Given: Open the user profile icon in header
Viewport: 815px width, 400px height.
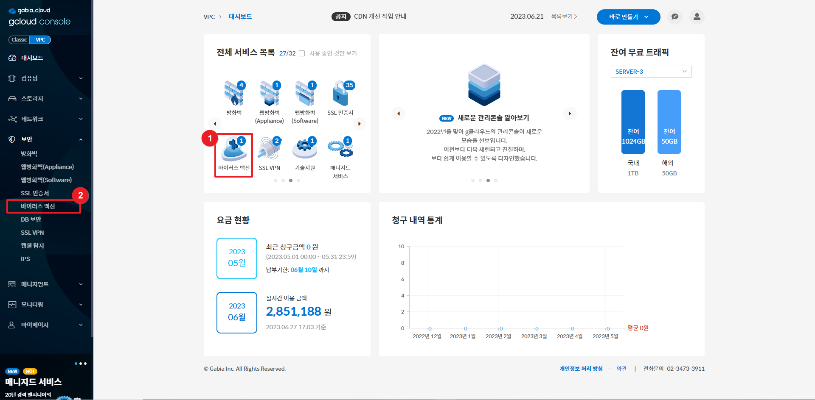Looking at the screenshot, I should [697, 17].
